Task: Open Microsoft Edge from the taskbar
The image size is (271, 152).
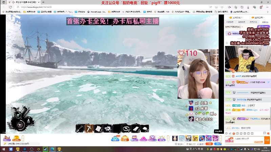Action: tap(53, 149)
